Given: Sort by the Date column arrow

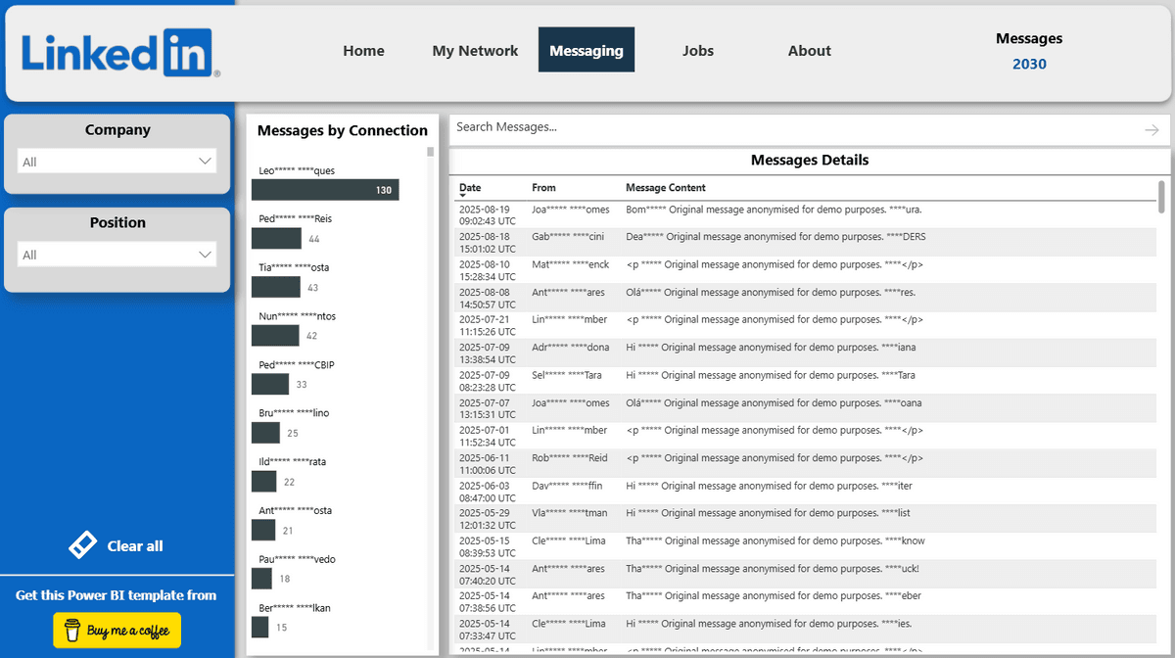Looking at the screenshot, I should (x=462, y=197).
